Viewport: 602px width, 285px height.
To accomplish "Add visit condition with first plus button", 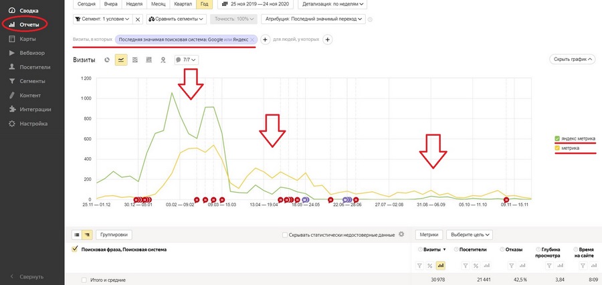I will pos(265,39).
